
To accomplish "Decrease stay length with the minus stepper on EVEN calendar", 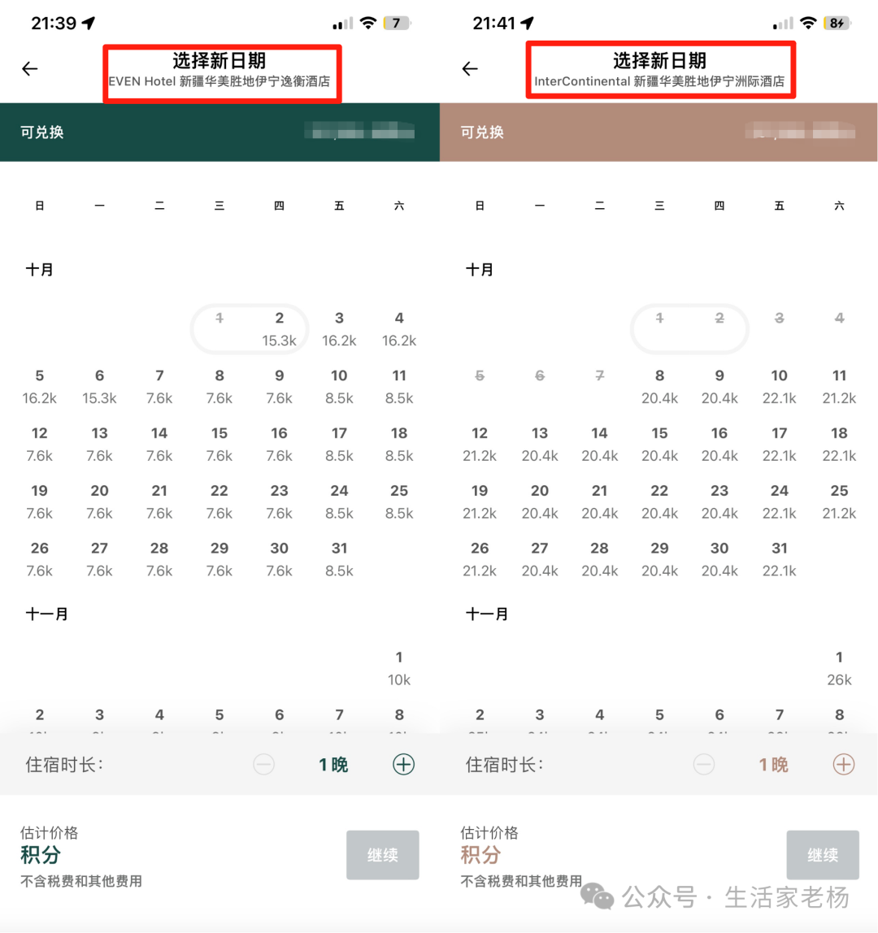I will click(x=264, y=764).
